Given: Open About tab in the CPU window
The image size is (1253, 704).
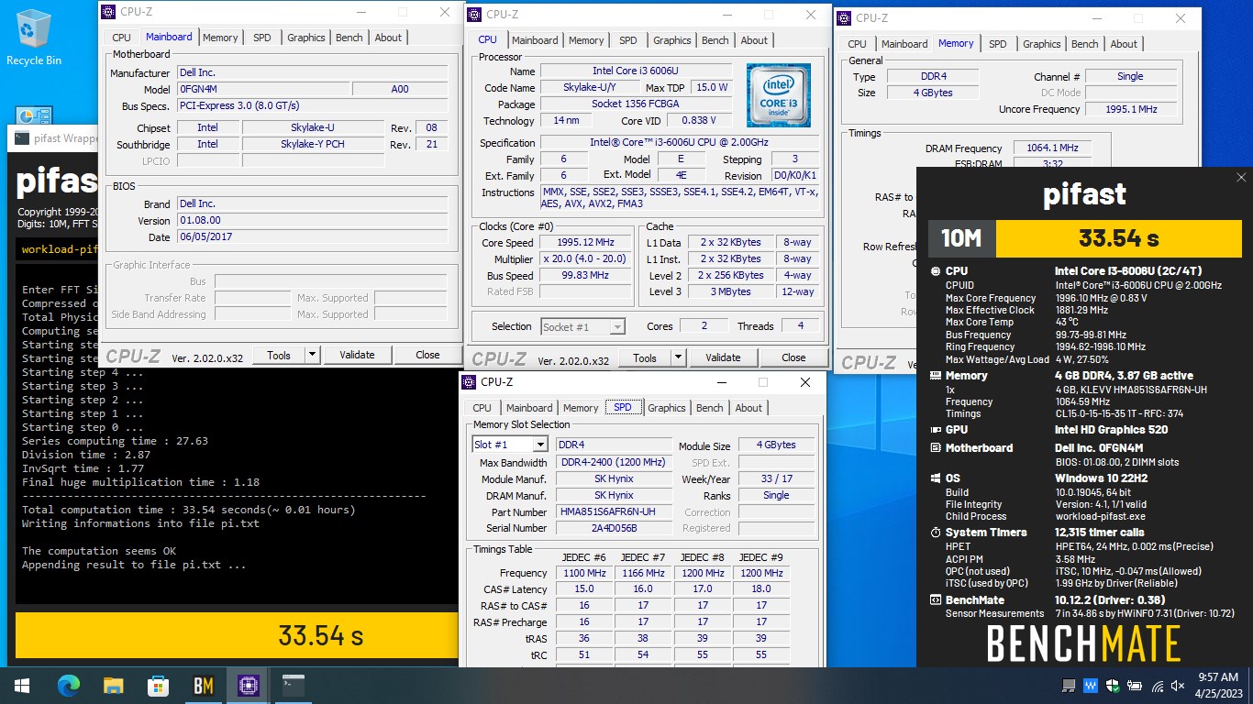Looking at the screenshot, I should (x=754, y=40).
